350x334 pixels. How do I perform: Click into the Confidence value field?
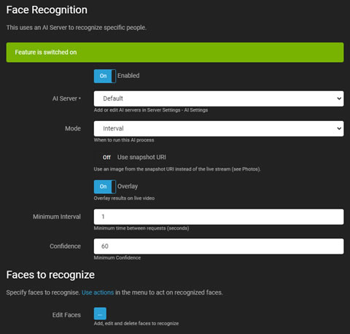click(219, 246)
